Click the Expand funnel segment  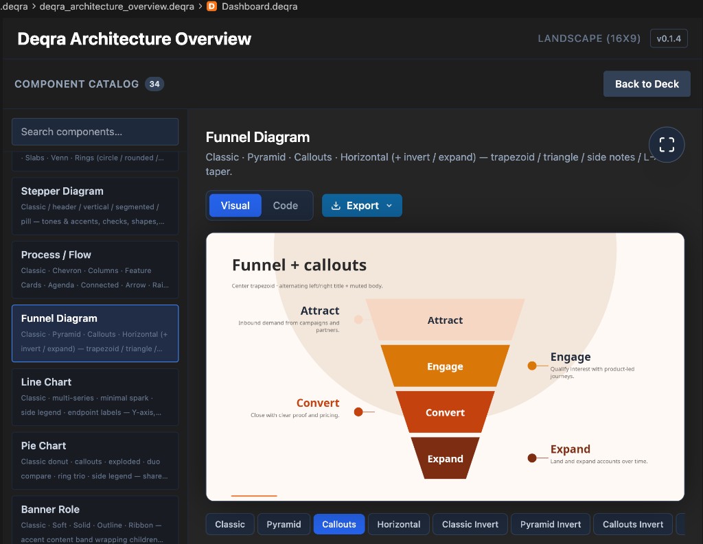[445, 458]
